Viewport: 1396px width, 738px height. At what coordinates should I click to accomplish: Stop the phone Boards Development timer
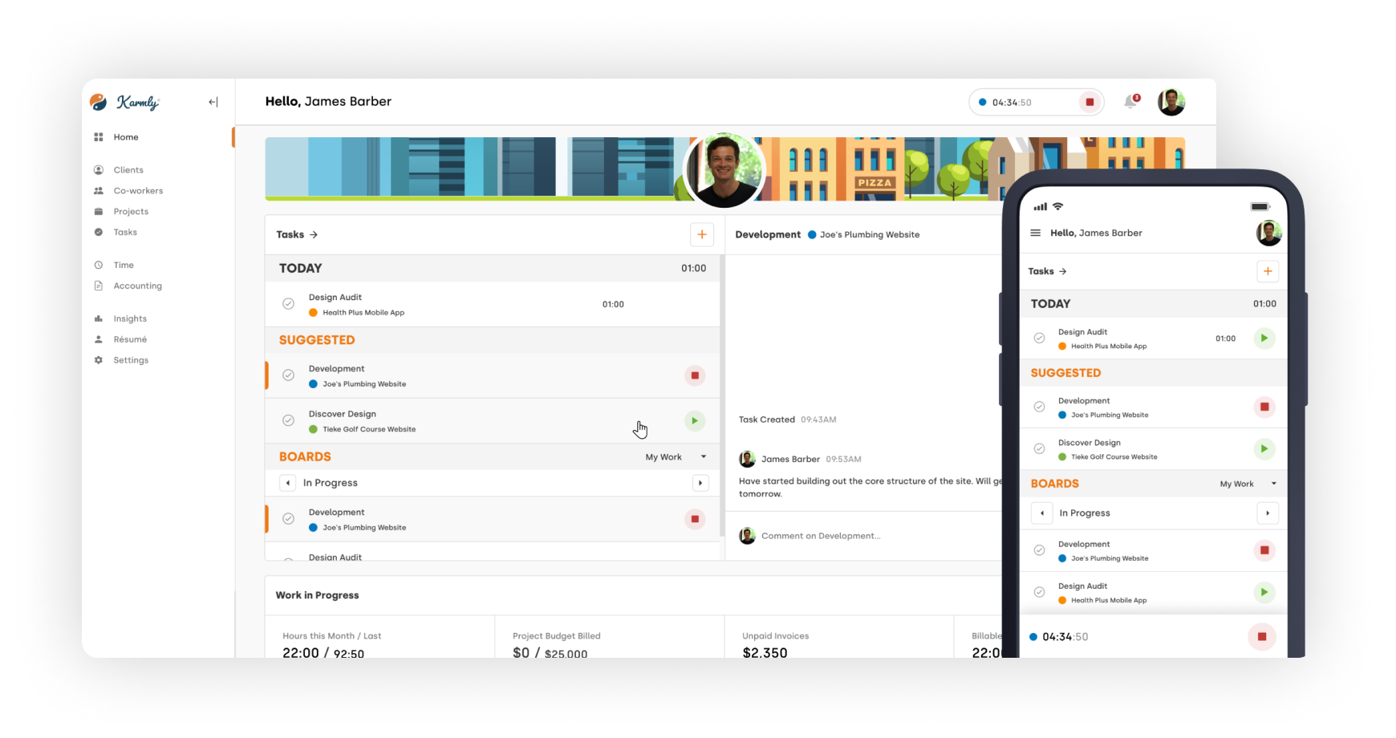(1264, 550)
